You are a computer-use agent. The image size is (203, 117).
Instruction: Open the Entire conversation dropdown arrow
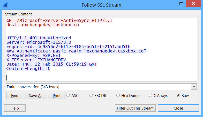coord(194,87)
